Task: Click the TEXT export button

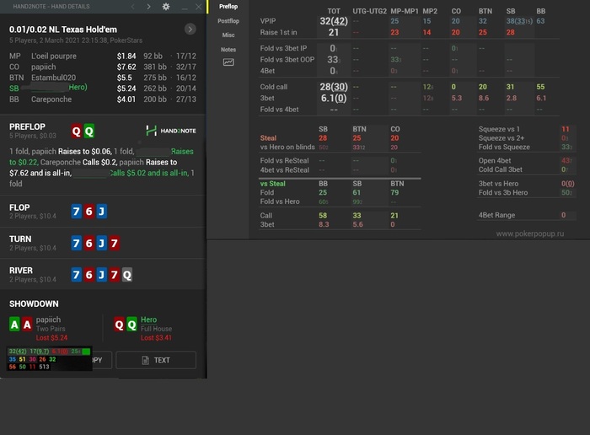Action: click(x=156, y=360)
